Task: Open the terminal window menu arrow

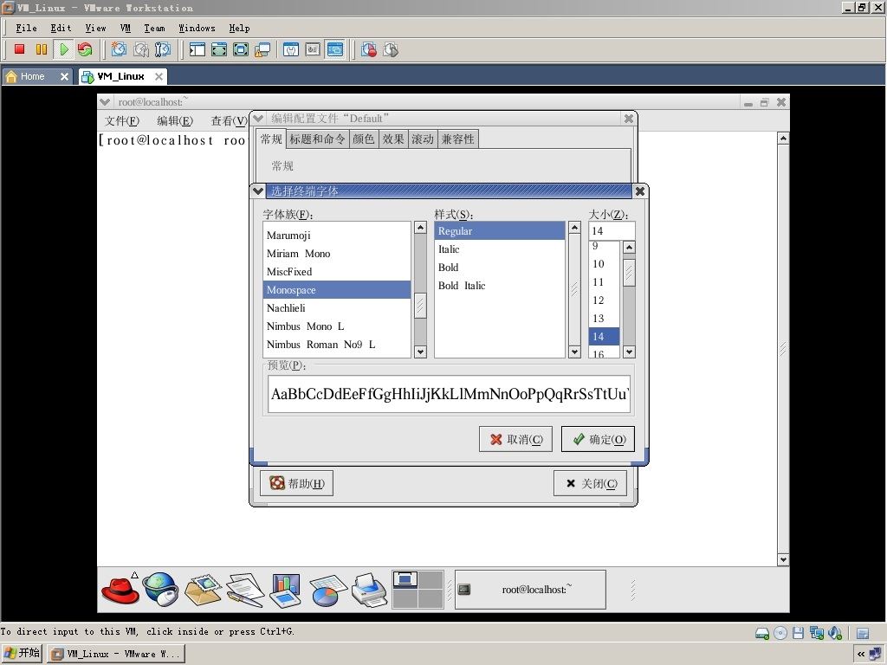Action: pyautogui.click(x=105, y=102)
